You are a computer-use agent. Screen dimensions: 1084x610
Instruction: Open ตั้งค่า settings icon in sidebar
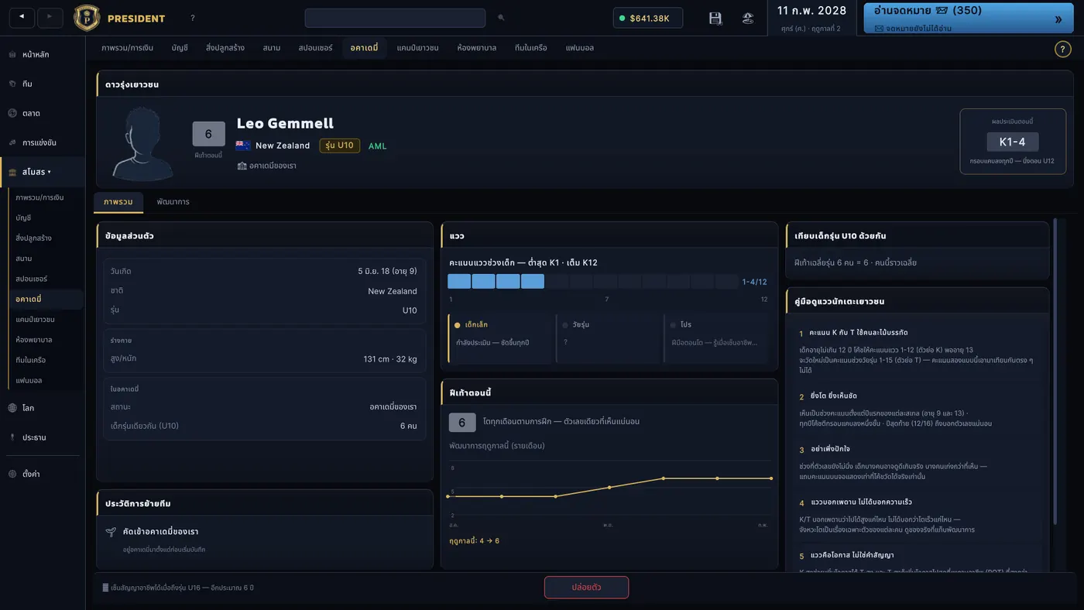coord(12,474)
